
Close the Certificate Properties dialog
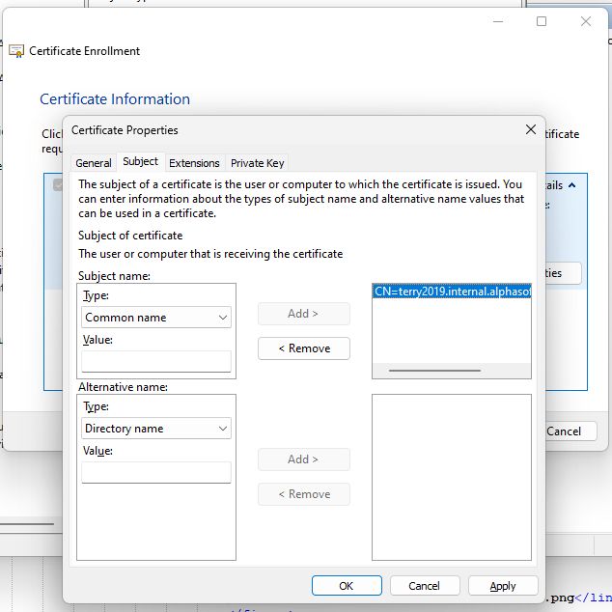[x=530, y=129]
